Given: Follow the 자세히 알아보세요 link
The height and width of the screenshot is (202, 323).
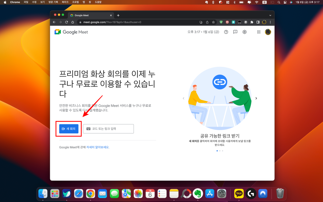Looking at the screenshot, I should (x=97, y=147).
